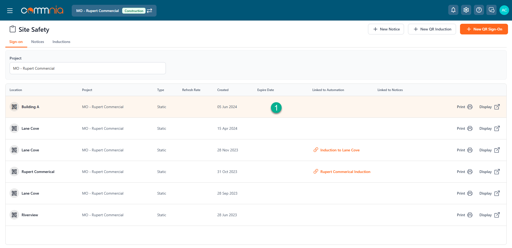
Task: Sort by the Expire Date column header
Action: pyautogui.click(x=266, y=90)
